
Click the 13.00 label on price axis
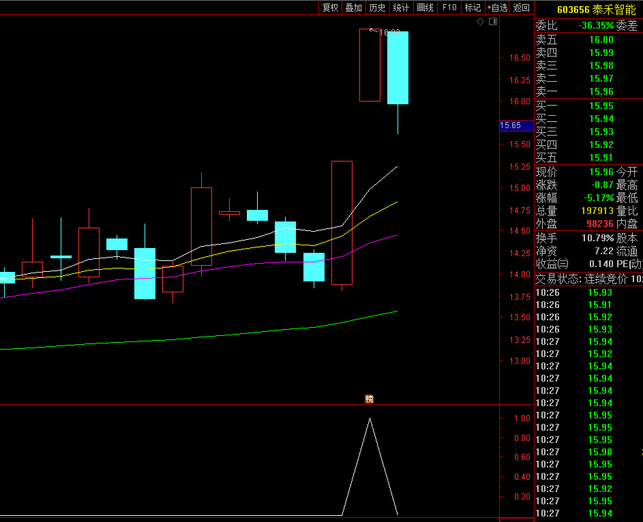pyautogui.click(x=520, y=361)
